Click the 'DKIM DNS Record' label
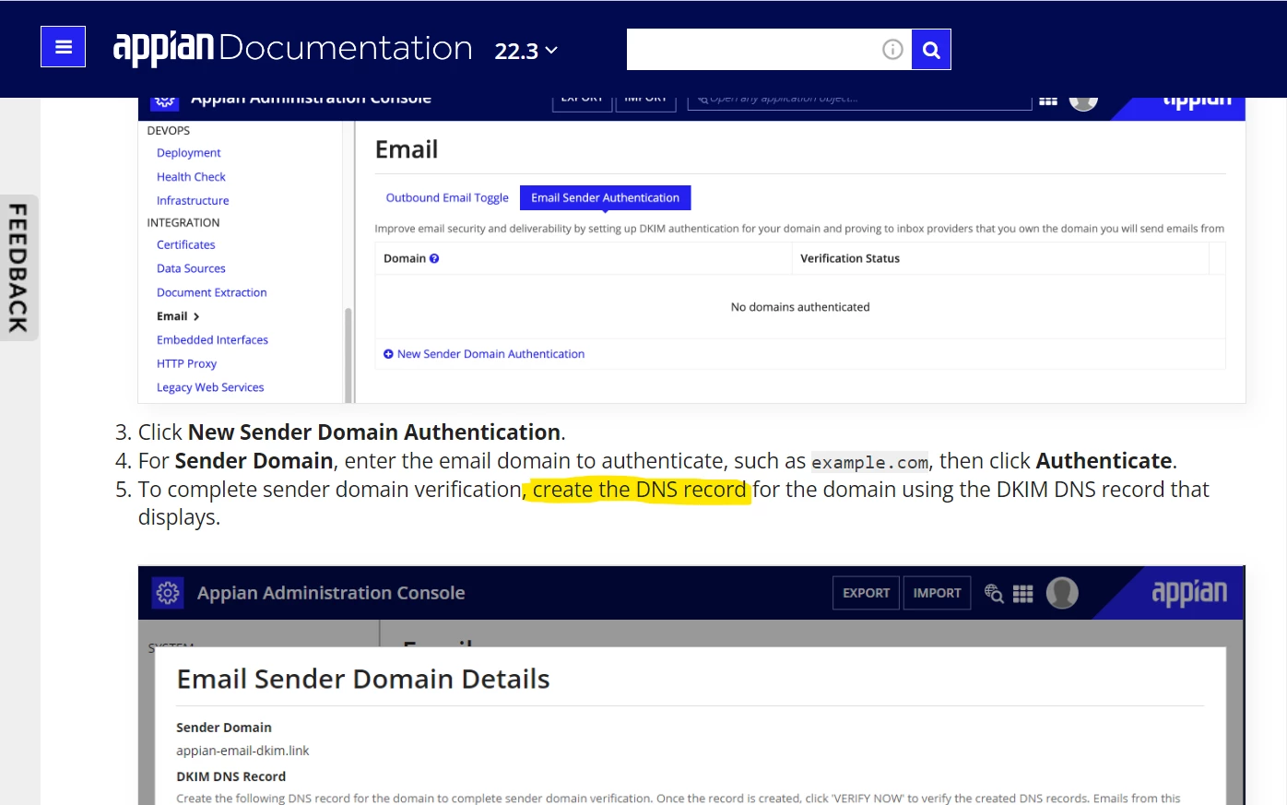 (231, 776)
